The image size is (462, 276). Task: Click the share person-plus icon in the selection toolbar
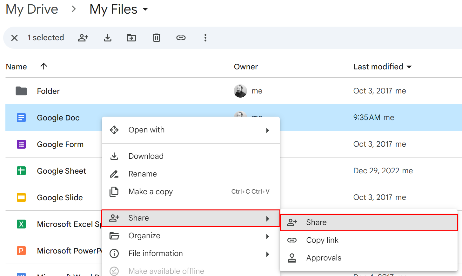pos(83,38)
